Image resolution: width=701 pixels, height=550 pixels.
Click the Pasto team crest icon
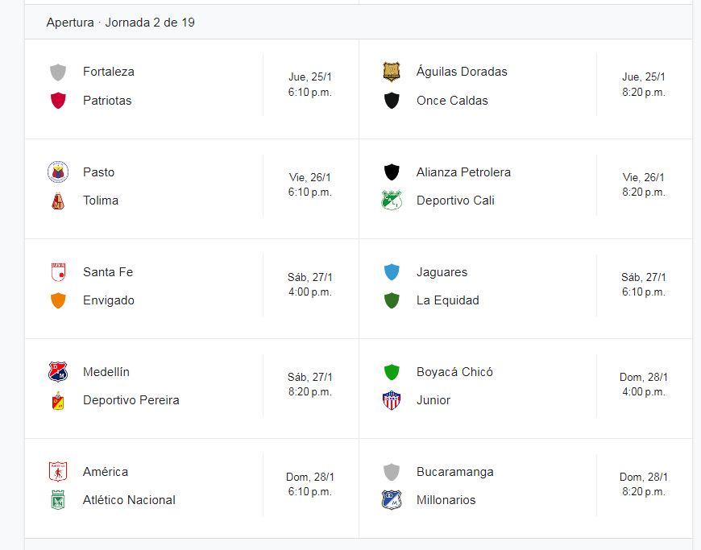click(58, 172)
